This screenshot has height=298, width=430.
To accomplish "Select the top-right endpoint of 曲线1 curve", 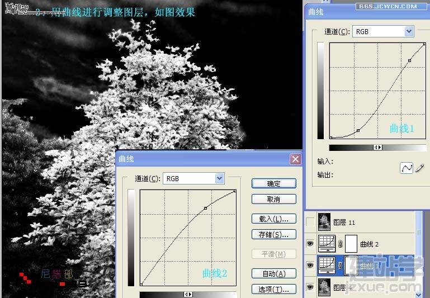I will (x=424, y=44).
